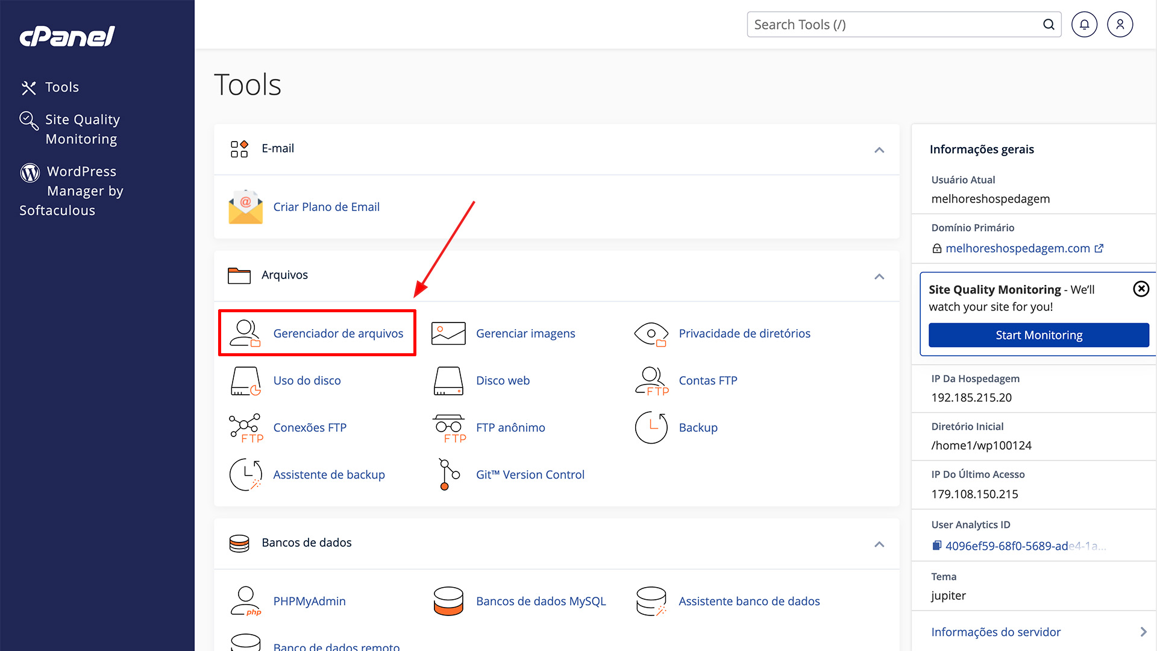Click the Criar Plano de Email envelope icon
Screen dimensions: 1157x651
click(x=246, y=207)
